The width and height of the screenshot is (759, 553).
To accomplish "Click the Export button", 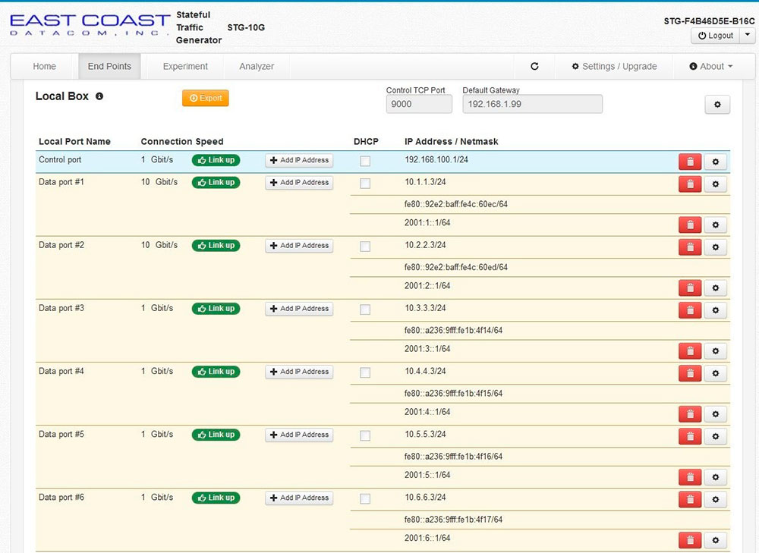I will click(x=205, y=98).
